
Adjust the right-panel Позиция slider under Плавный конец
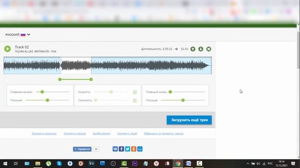[x=183, y=100]
